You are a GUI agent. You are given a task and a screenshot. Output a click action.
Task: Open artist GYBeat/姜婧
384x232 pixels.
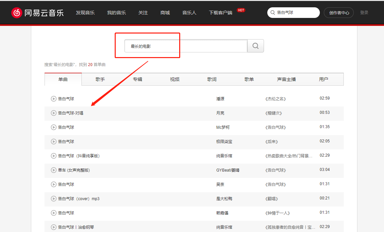click(x=228, y=170)
